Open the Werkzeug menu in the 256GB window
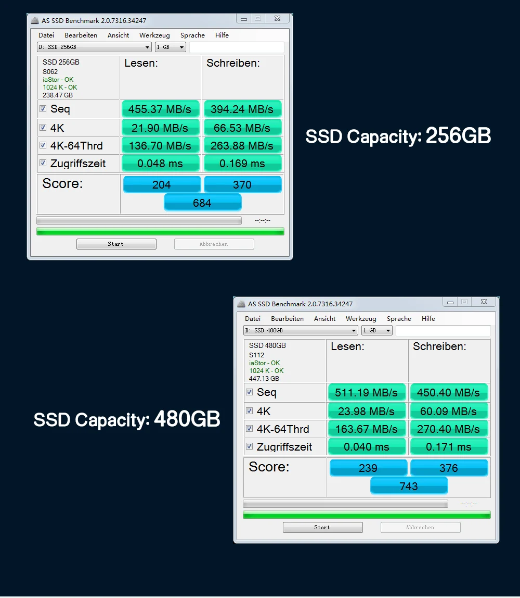The image size is (520, 598). tap(154, 35)
